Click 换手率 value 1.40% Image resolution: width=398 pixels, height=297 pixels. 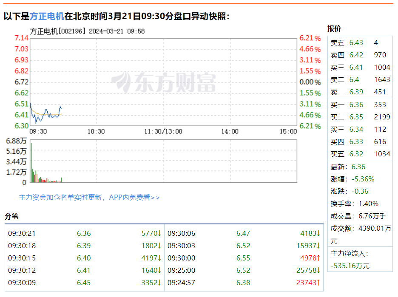(x=368, y=204)
